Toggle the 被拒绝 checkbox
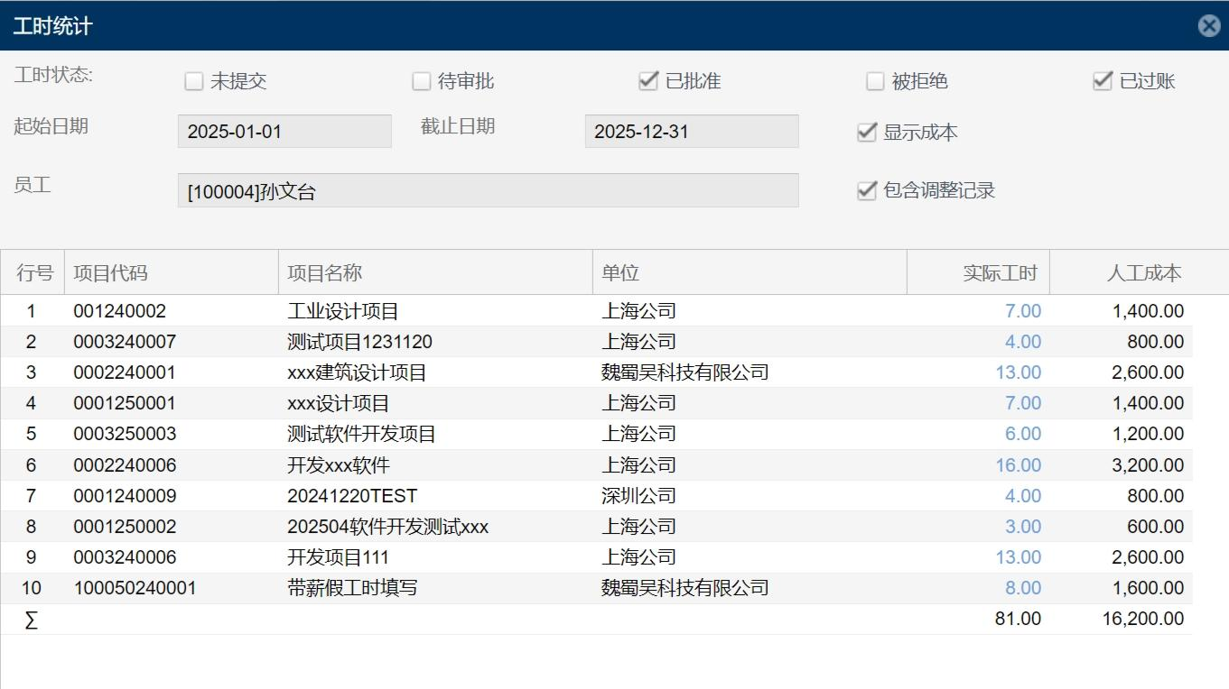The image size is (1229, 689). (874, 81)
